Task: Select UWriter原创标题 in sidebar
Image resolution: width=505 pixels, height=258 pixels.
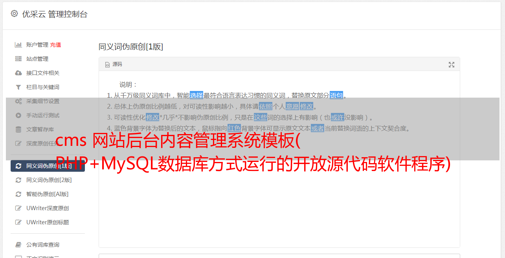Action: click(x=48, y=222)
